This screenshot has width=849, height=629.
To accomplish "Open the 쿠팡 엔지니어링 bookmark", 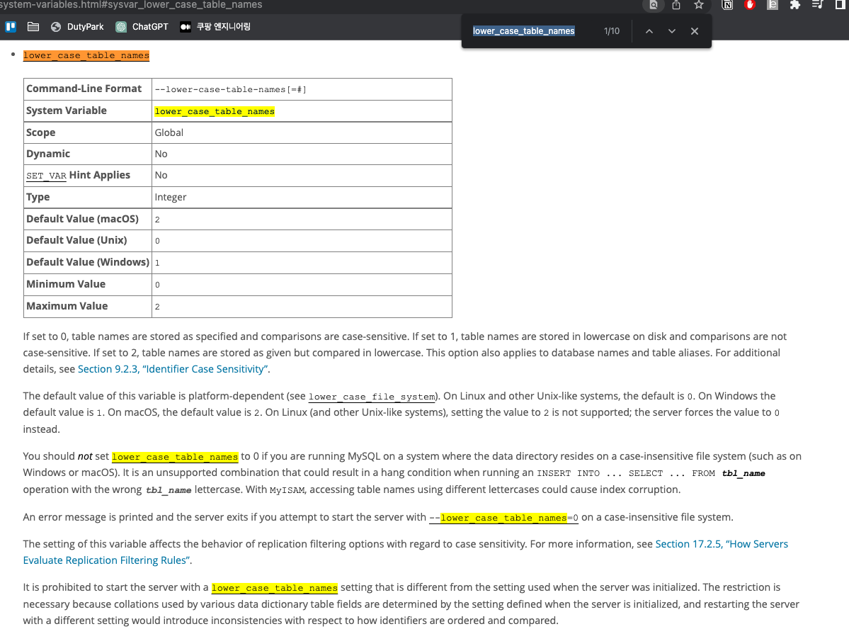I will point(215,26).
